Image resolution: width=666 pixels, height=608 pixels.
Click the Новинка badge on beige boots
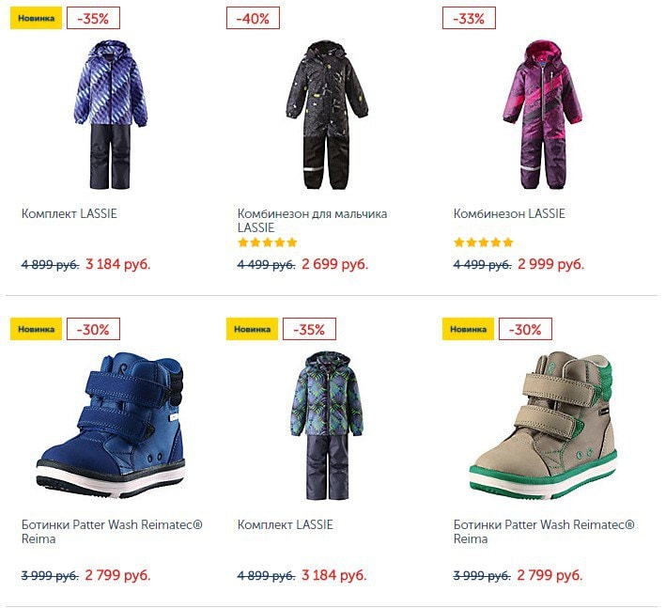(468, 329)
